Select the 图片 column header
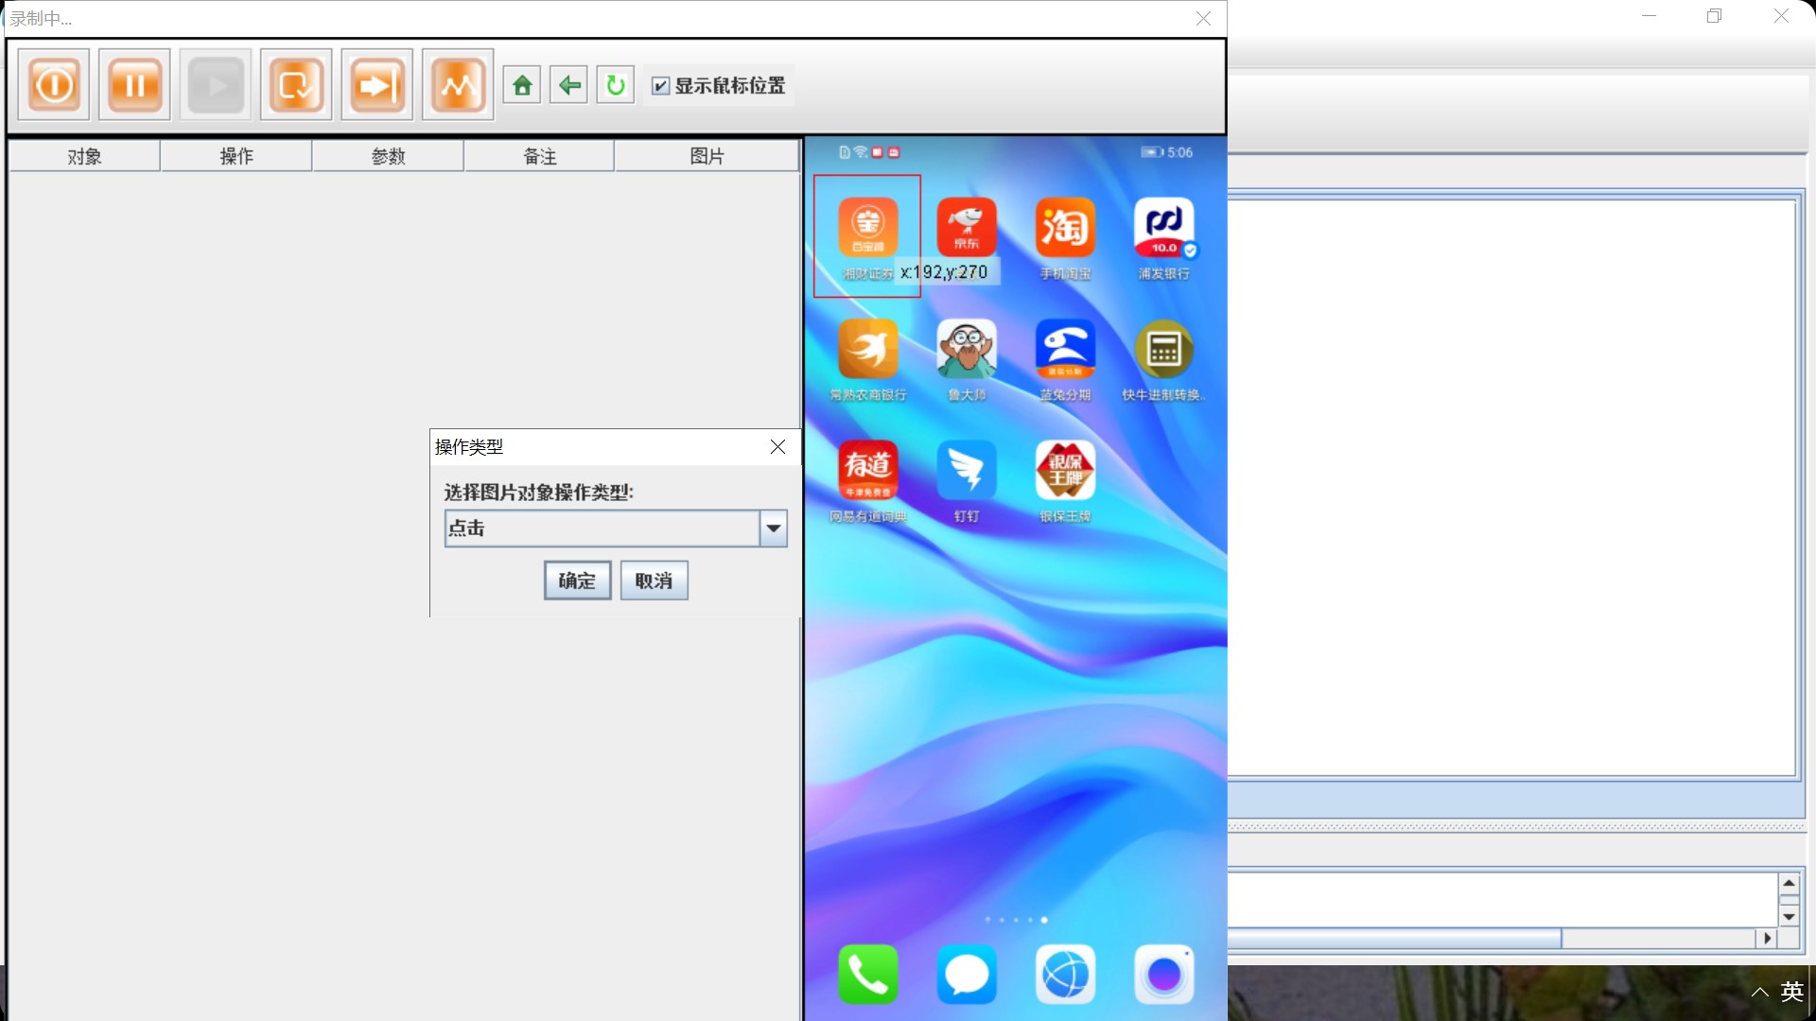 (707, 156)
